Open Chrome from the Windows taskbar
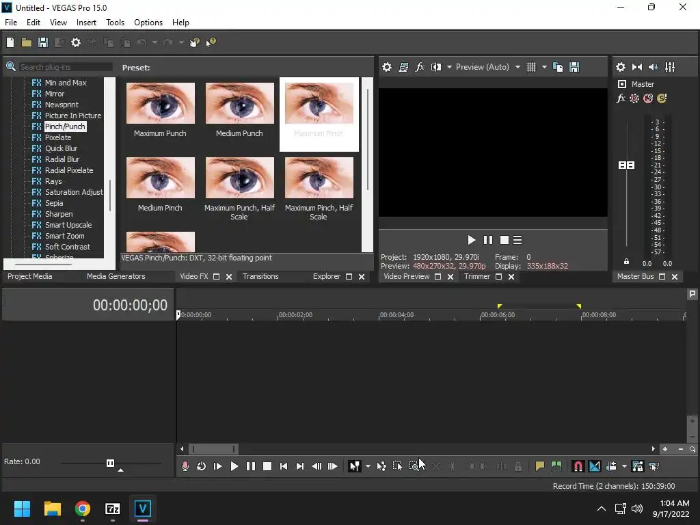This screenshot has width=700, height=525. [83, 509]
